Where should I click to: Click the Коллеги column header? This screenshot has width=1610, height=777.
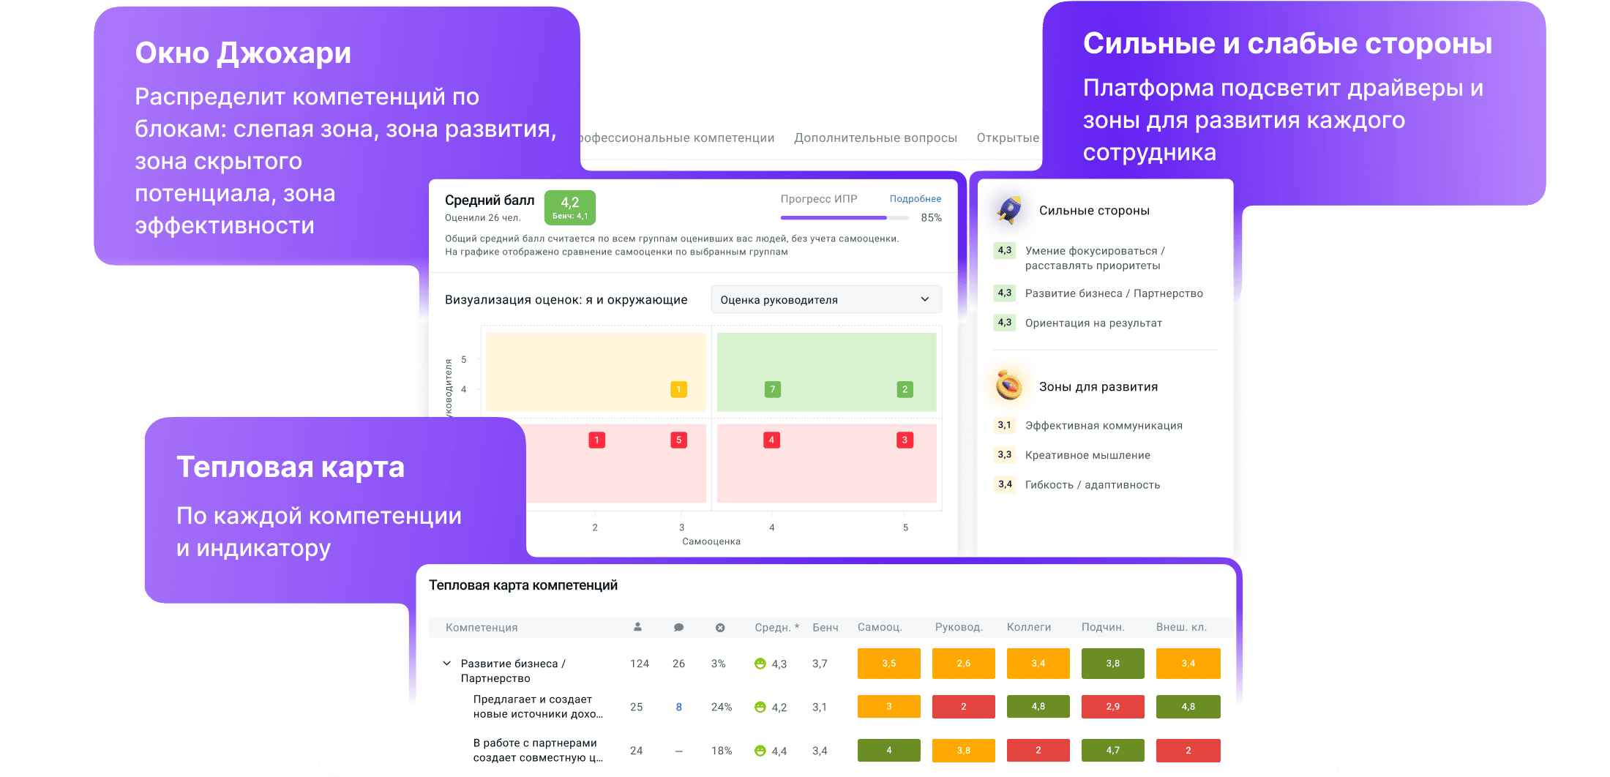[x=1029, y=628]
